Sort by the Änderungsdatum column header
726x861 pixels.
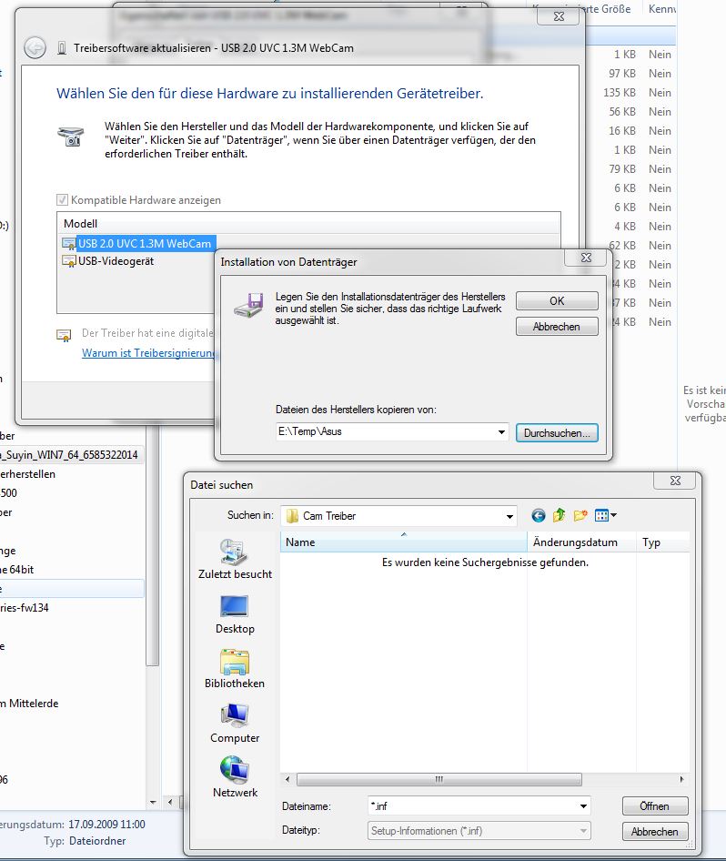[x=581, y=542]
